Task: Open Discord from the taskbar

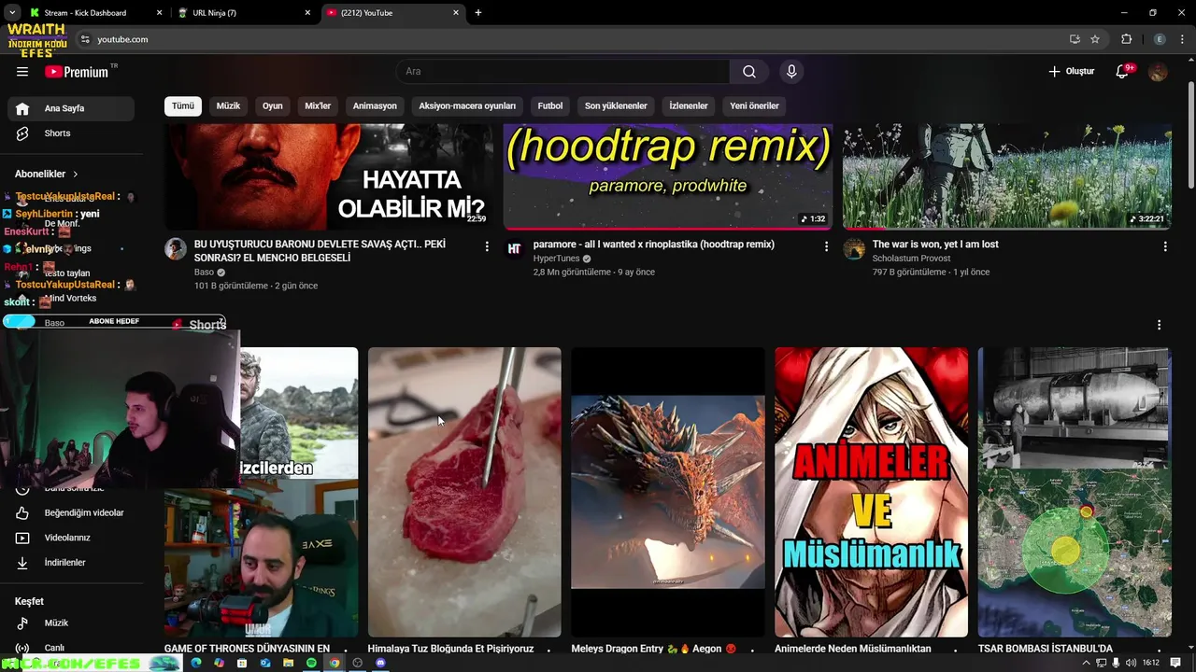Action: tap(380, 663)
